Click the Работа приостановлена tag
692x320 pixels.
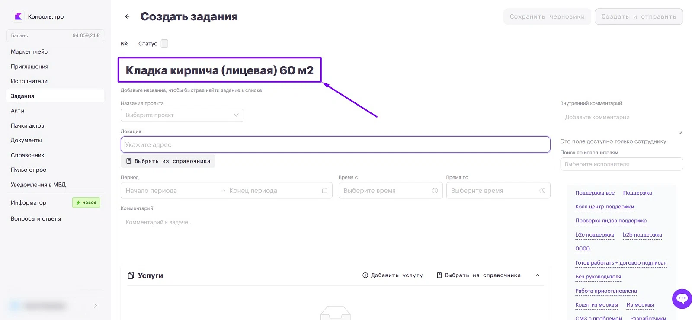pyautogui.click(x=606, y=291)
